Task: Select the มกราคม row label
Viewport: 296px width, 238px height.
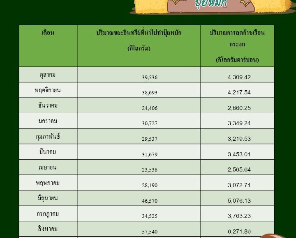Action: coord(48,121)
